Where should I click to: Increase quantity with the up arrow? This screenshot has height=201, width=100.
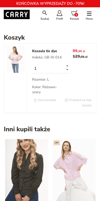(x=67, y=66)
